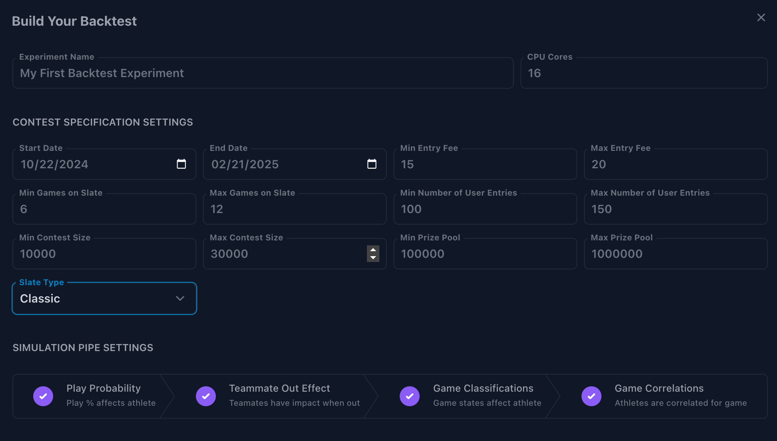The width and height of the screenshot is (777, 441).
Task: Toggle the Game Classifications checkmark
Action: click(410, 396)
